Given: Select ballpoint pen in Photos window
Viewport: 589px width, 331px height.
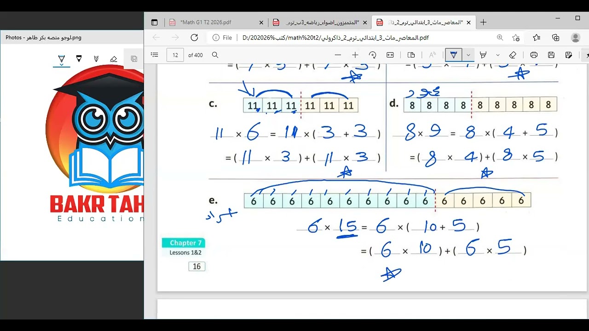Looking at the screenshot, I should [61, 59].
